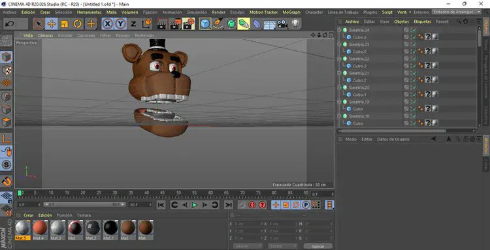Open Modo menu in Attribute Manager

coord(351,139)
